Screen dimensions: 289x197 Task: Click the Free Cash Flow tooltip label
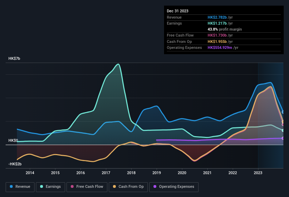180,35
